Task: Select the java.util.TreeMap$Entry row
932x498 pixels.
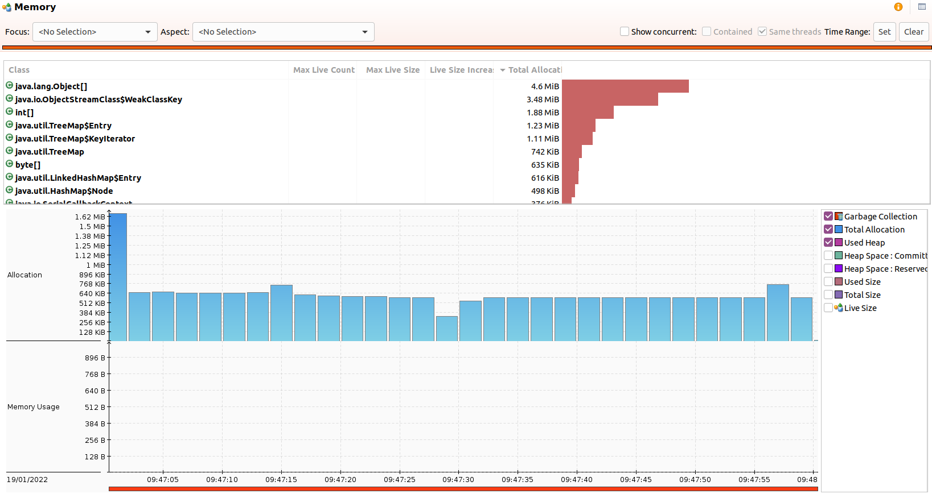Action: coord(283,125)
